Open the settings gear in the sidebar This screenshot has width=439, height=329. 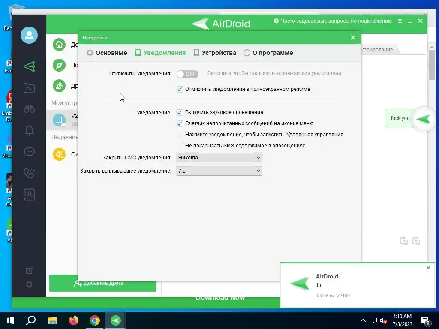point(29,284)
